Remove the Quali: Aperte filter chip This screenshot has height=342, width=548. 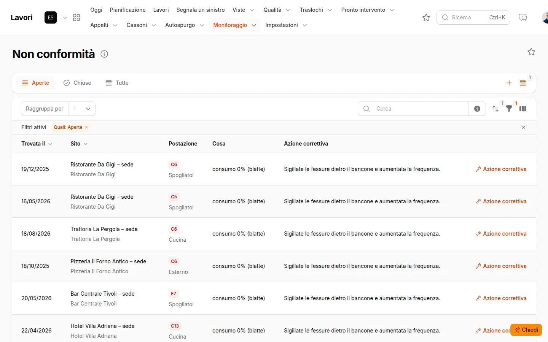(86, 127)
